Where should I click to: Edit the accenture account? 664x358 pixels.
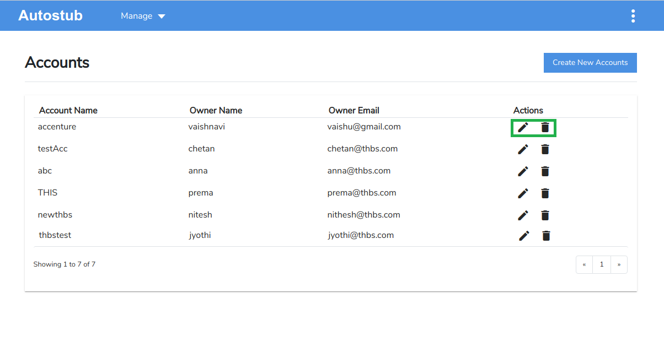[523, 128]
